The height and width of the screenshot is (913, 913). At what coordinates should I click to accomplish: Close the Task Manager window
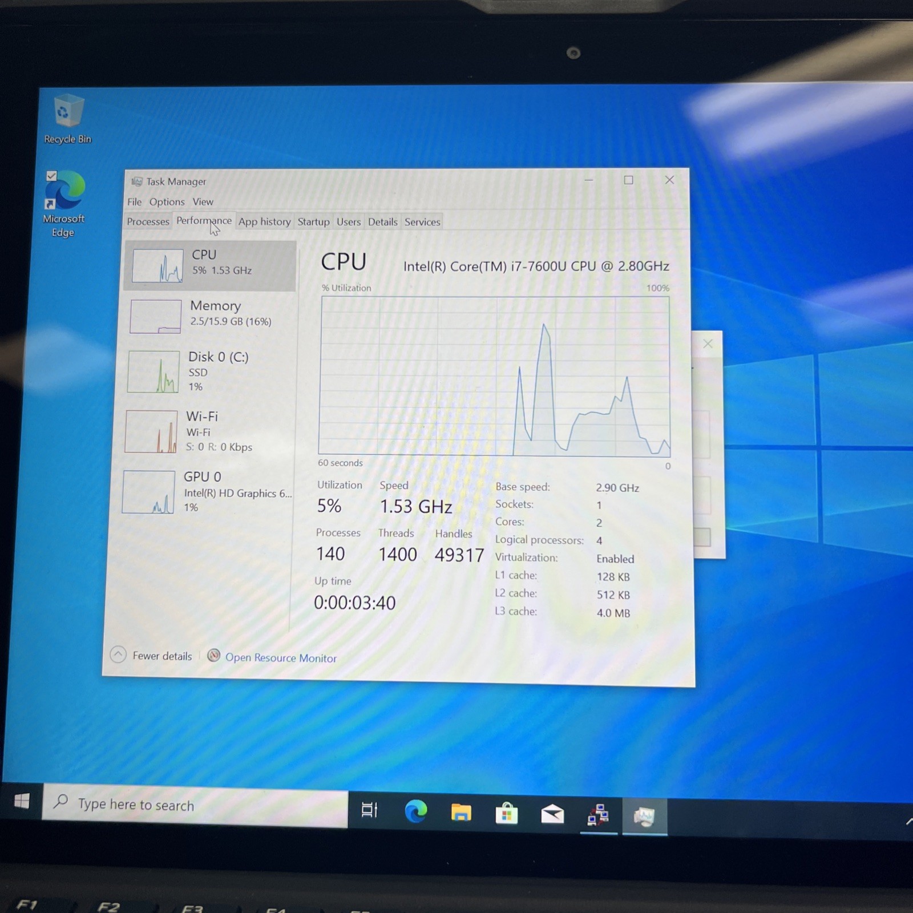click(669, 180)
